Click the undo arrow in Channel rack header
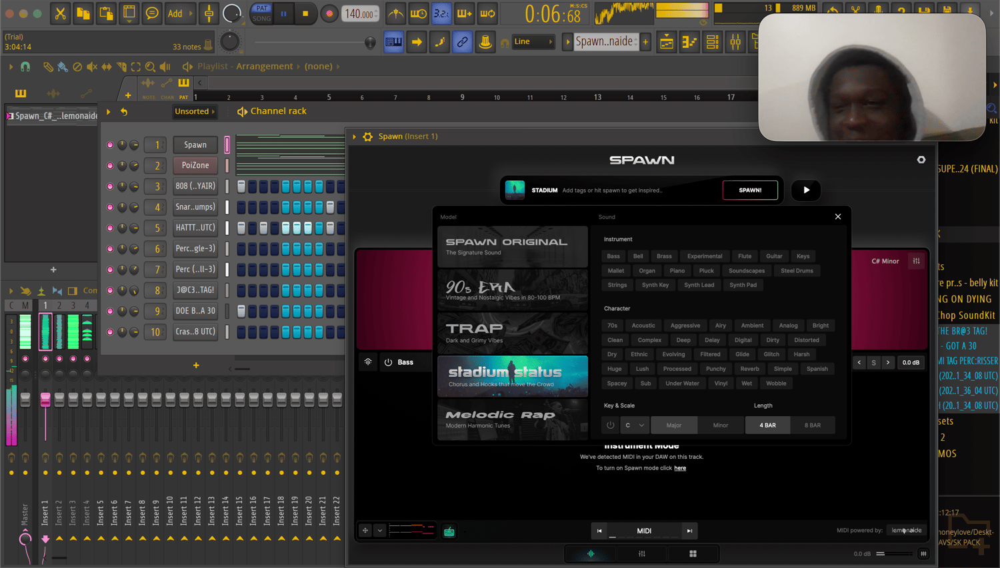 124,112
